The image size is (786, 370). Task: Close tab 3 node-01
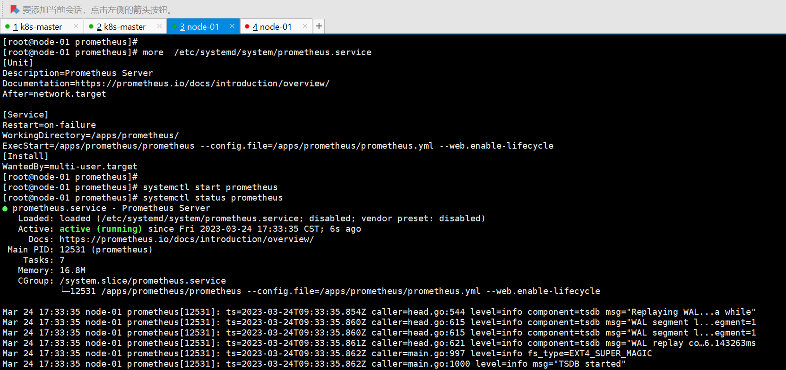232,26
